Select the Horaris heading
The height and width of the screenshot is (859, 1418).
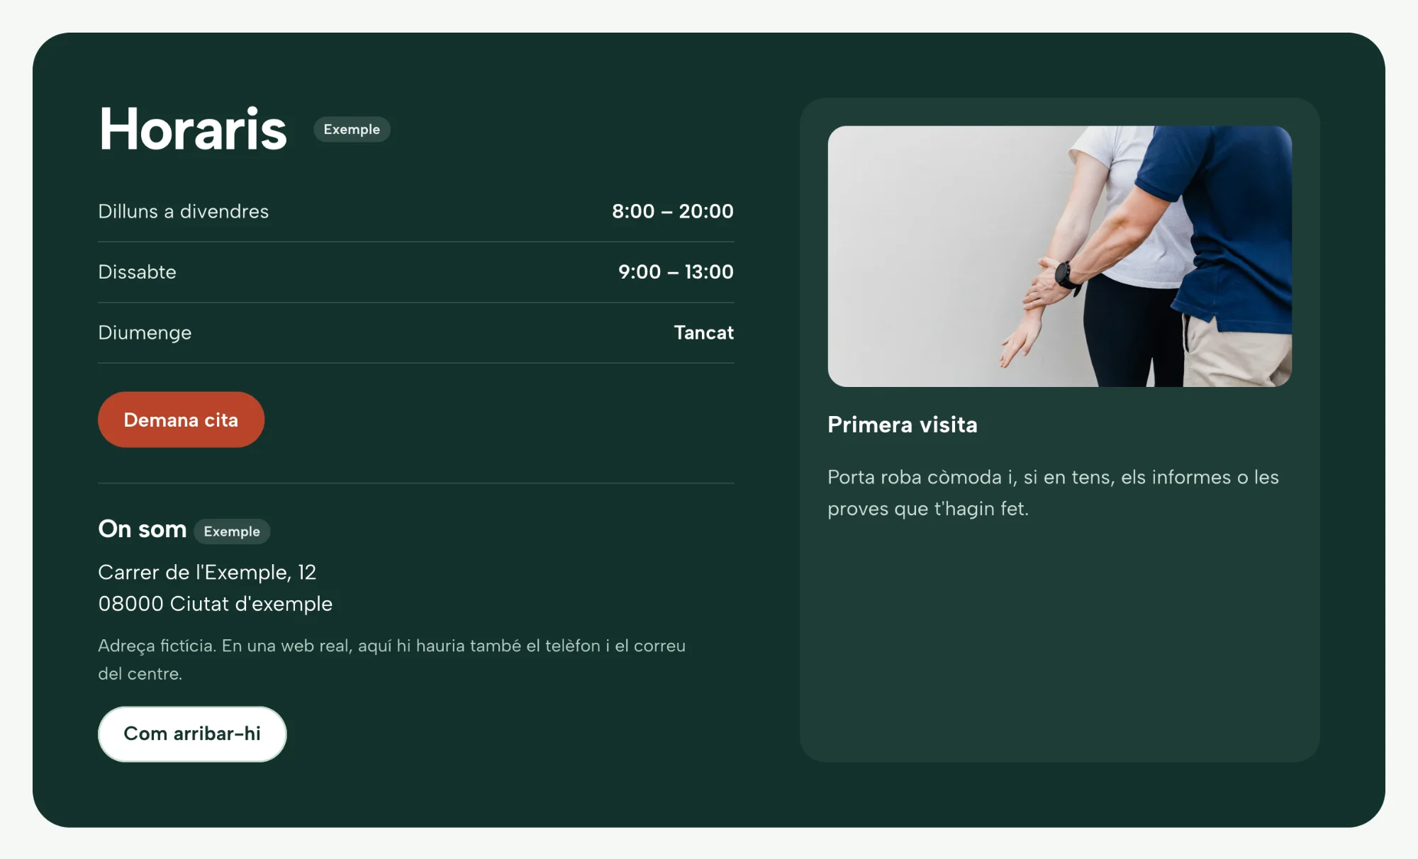point(193,129)
